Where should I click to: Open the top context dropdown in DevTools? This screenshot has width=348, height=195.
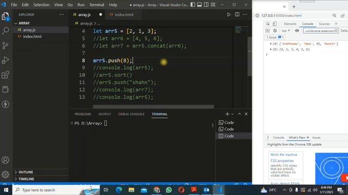[x=285, y=31]
